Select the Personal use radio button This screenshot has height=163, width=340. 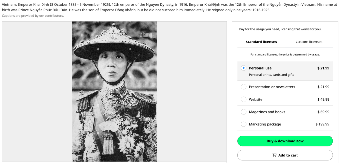pos(244,68)
